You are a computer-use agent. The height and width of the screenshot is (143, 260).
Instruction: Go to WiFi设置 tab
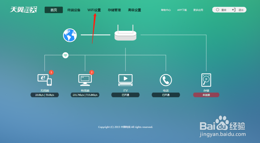tap(94, 10)
